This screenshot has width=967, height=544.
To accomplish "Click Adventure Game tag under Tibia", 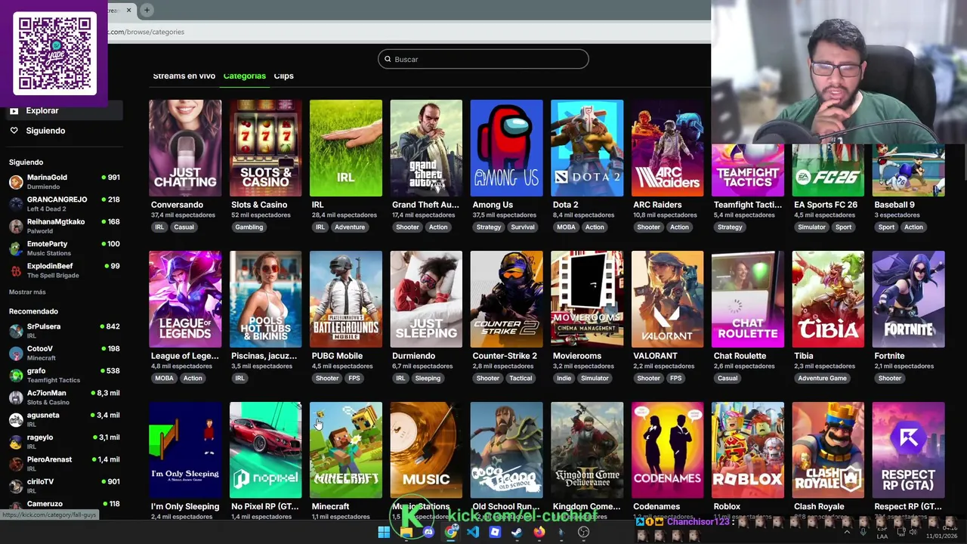I will click(822, 378).
